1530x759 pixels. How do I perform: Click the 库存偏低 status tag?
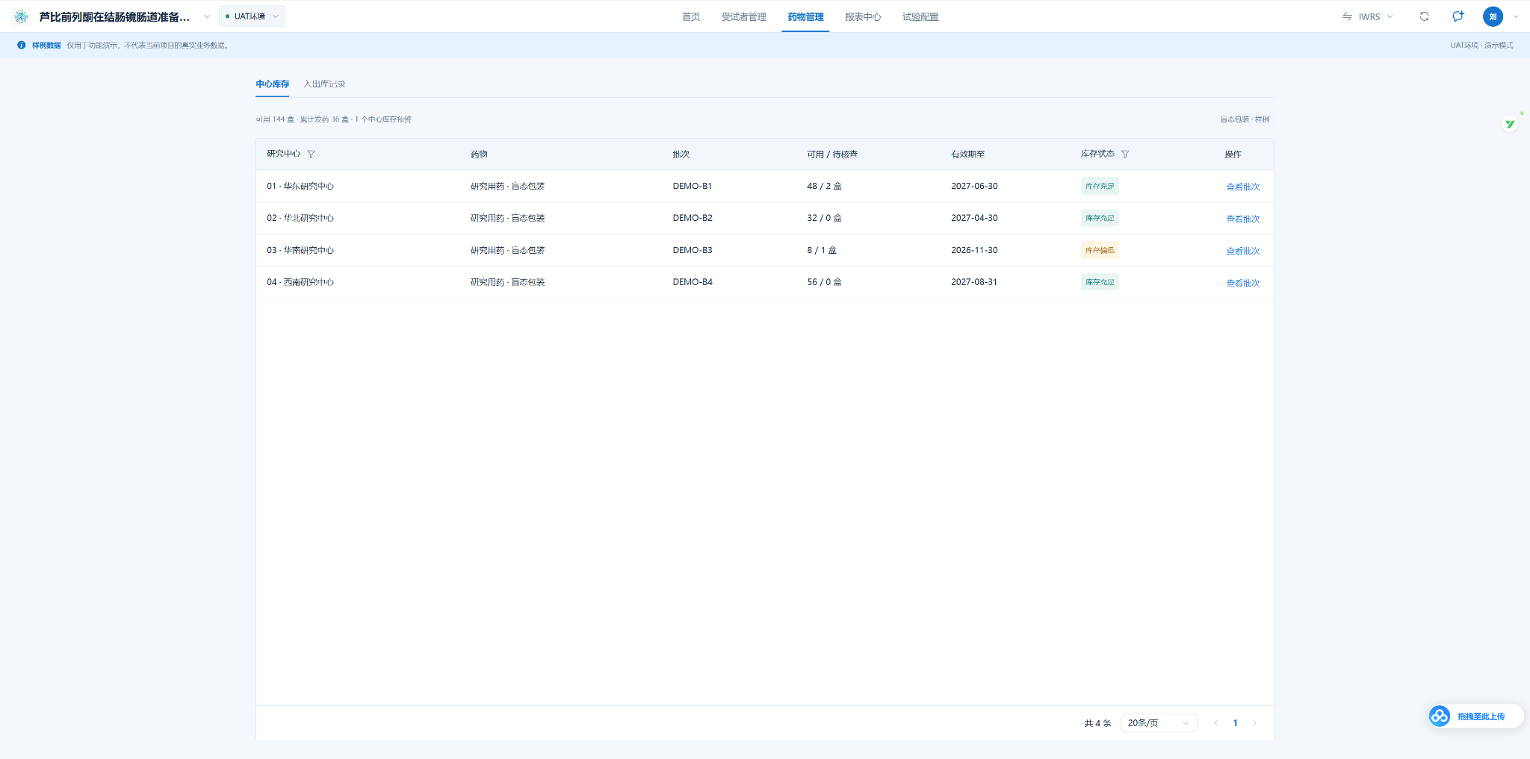pyautogui.click(x=1100, y=250)
